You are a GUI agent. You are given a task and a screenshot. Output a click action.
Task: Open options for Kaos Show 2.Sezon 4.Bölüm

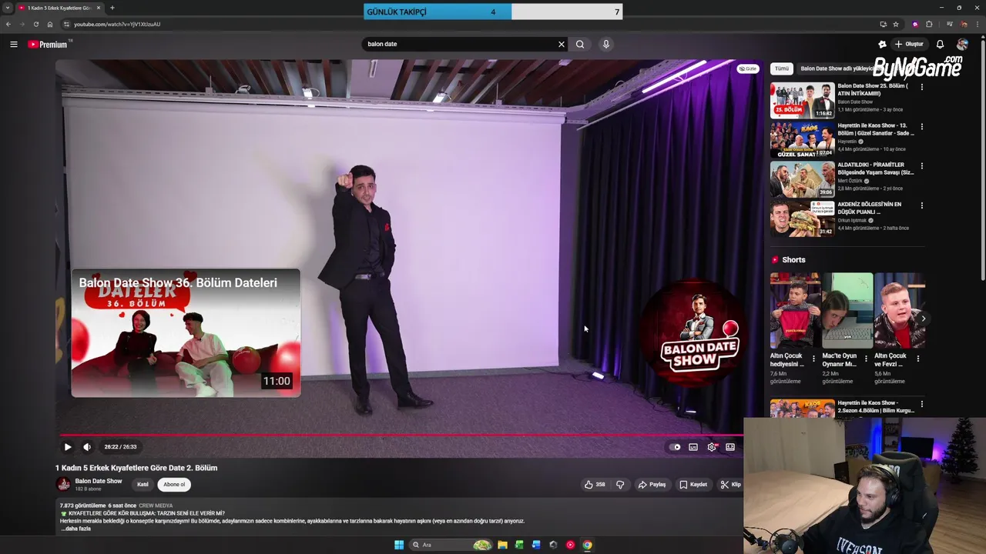[921, 403]
